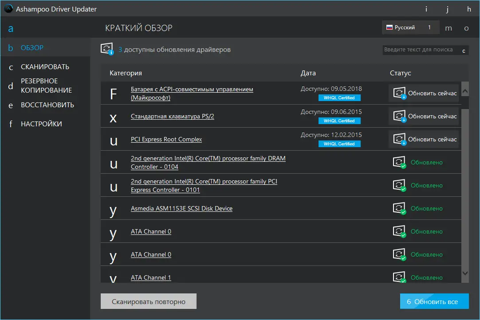This screenshot has width=480, height=320.
Task: Click the scroll up arrow of the driver list
Action: tap(465, 91)
